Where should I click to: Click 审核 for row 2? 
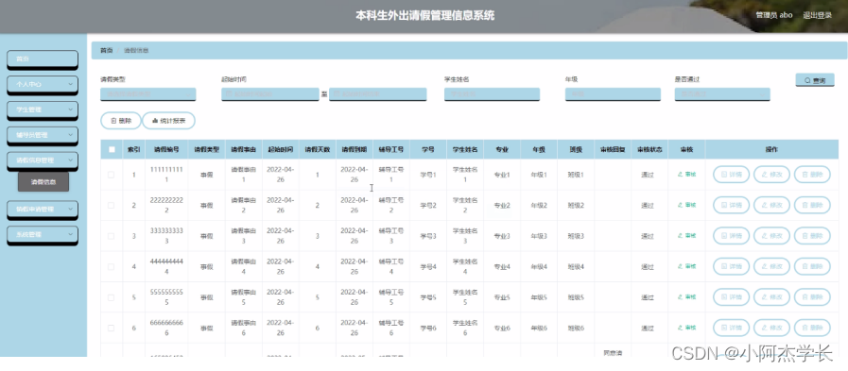pos(687,205)
